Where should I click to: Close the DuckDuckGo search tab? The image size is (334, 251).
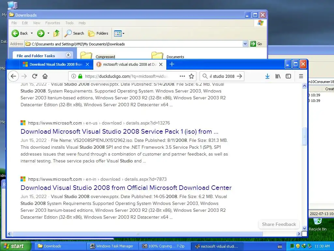(161, 64)
